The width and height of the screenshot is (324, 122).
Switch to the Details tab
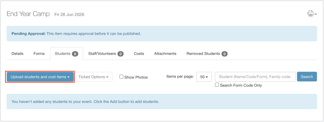(x=17, y=54)
